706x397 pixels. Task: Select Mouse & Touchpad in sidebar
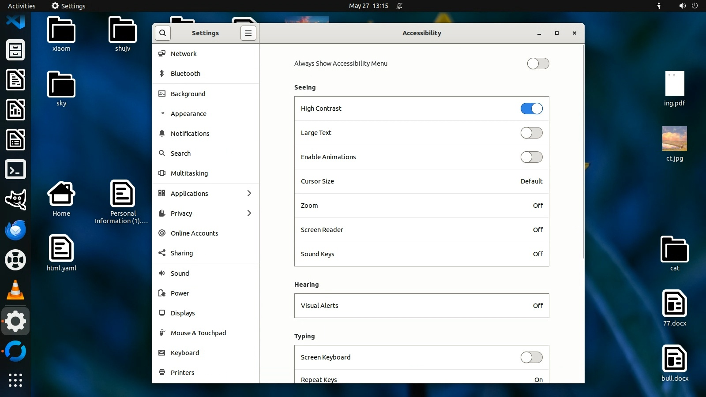pos(198,333)
